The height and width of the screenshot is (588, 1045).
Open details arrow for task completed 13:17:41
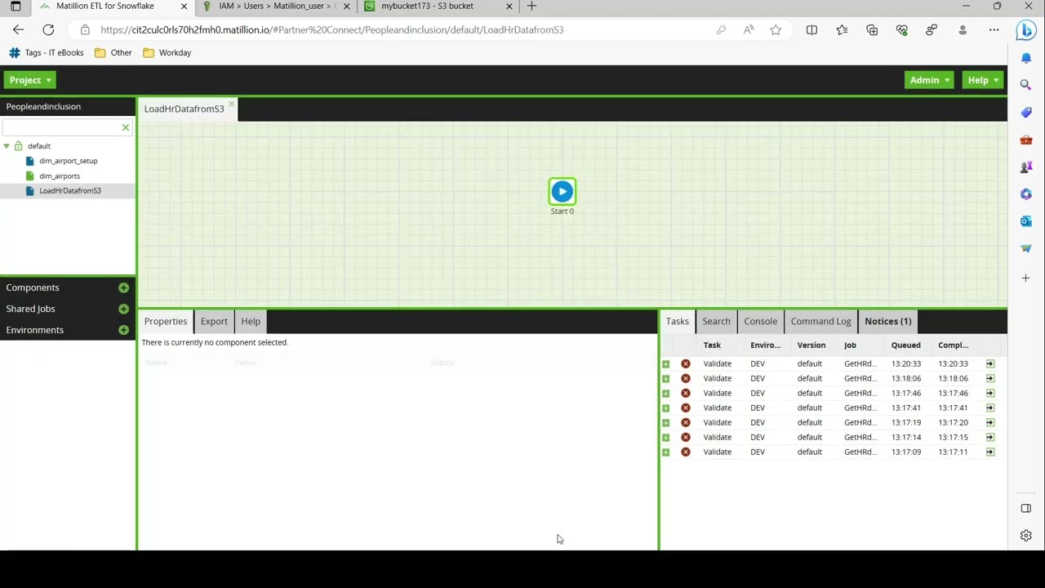990,408
